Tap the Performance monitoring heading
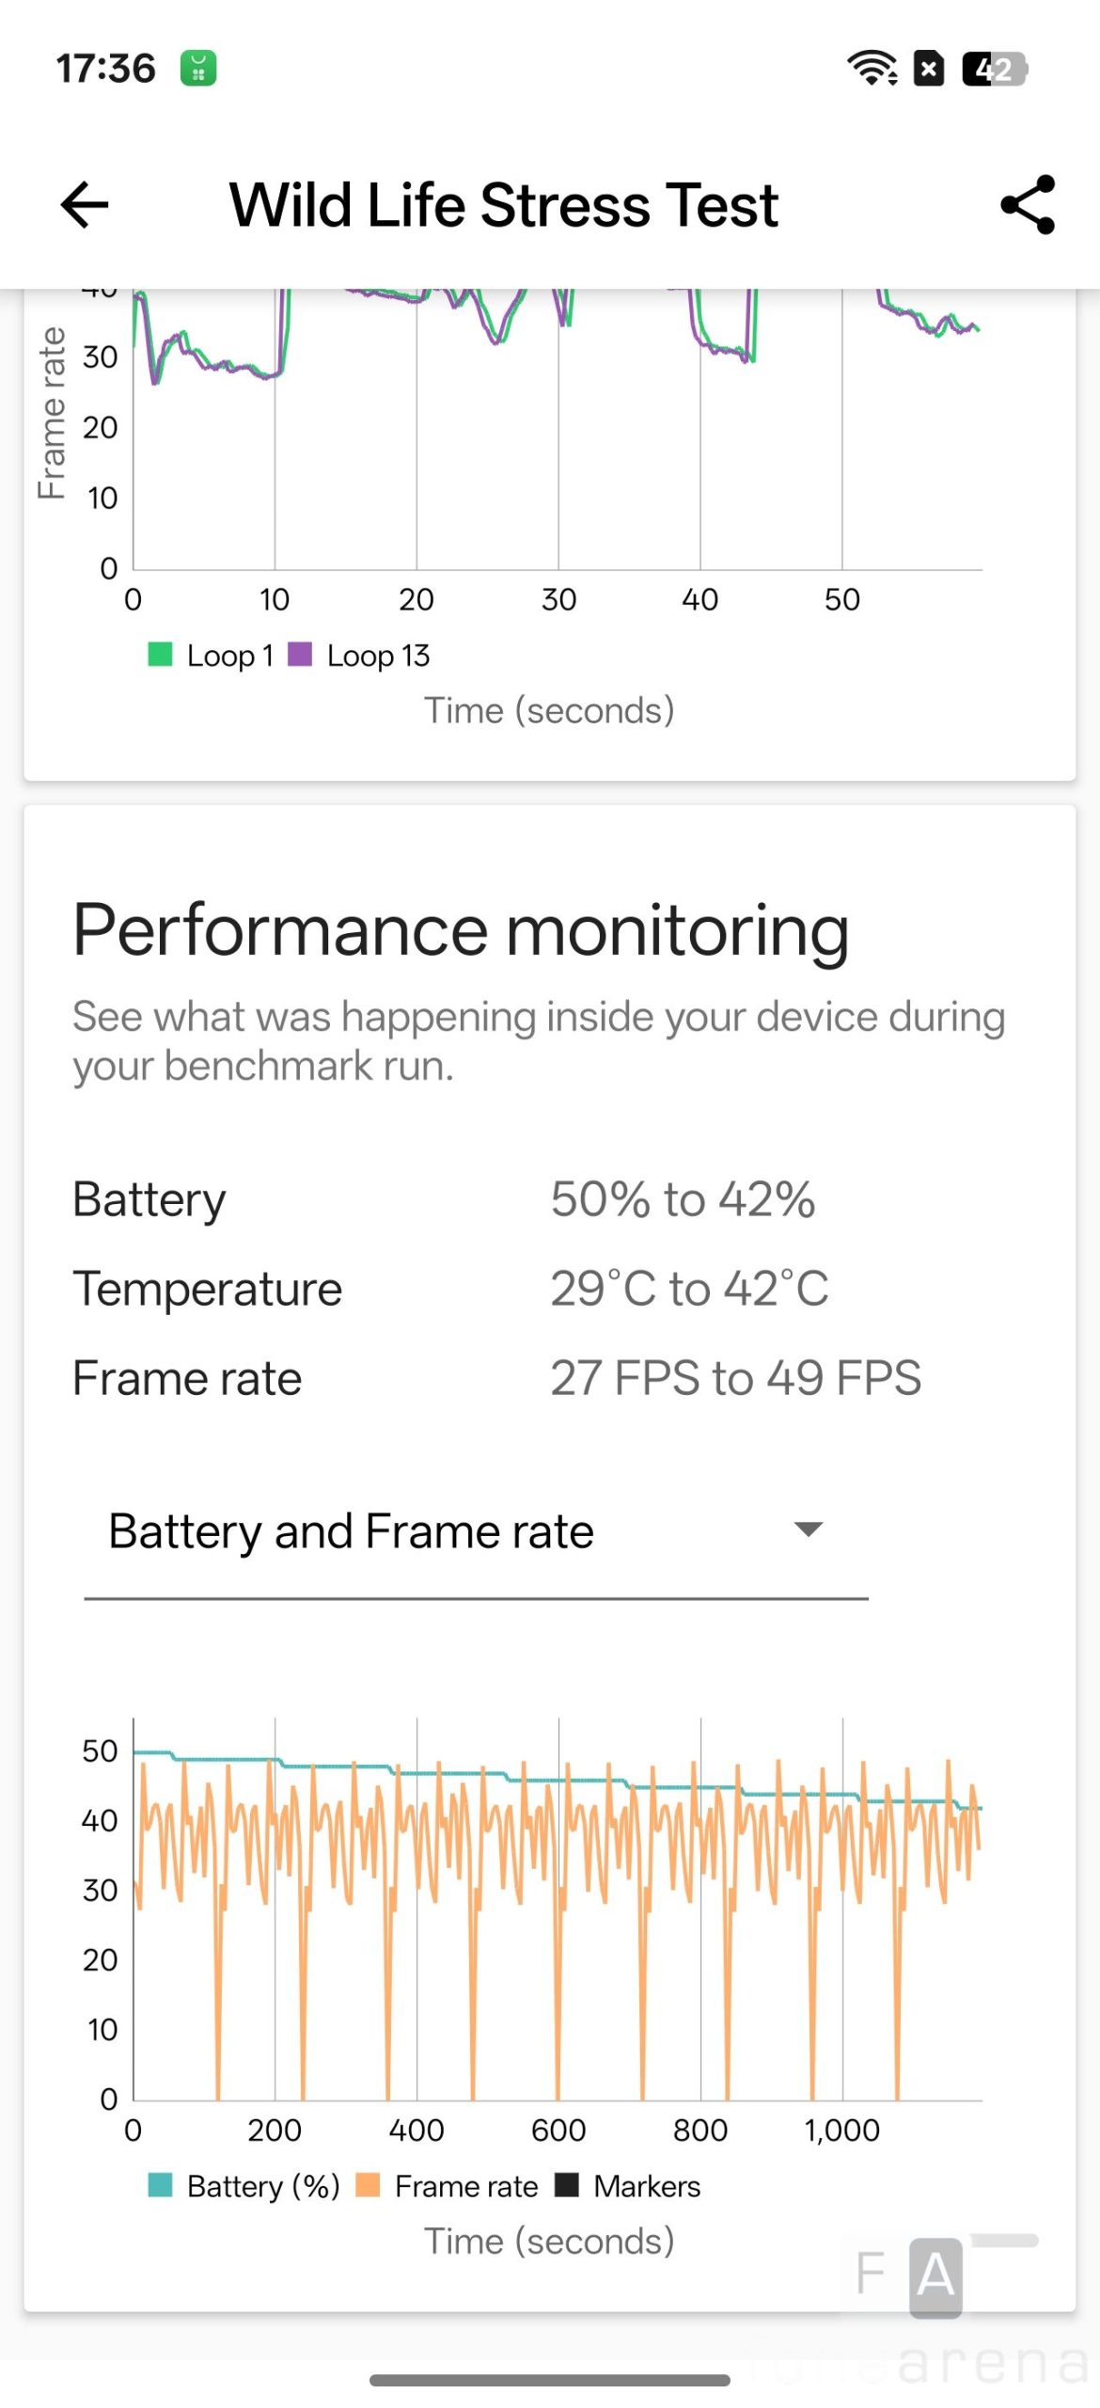 [x=461, y=930]
